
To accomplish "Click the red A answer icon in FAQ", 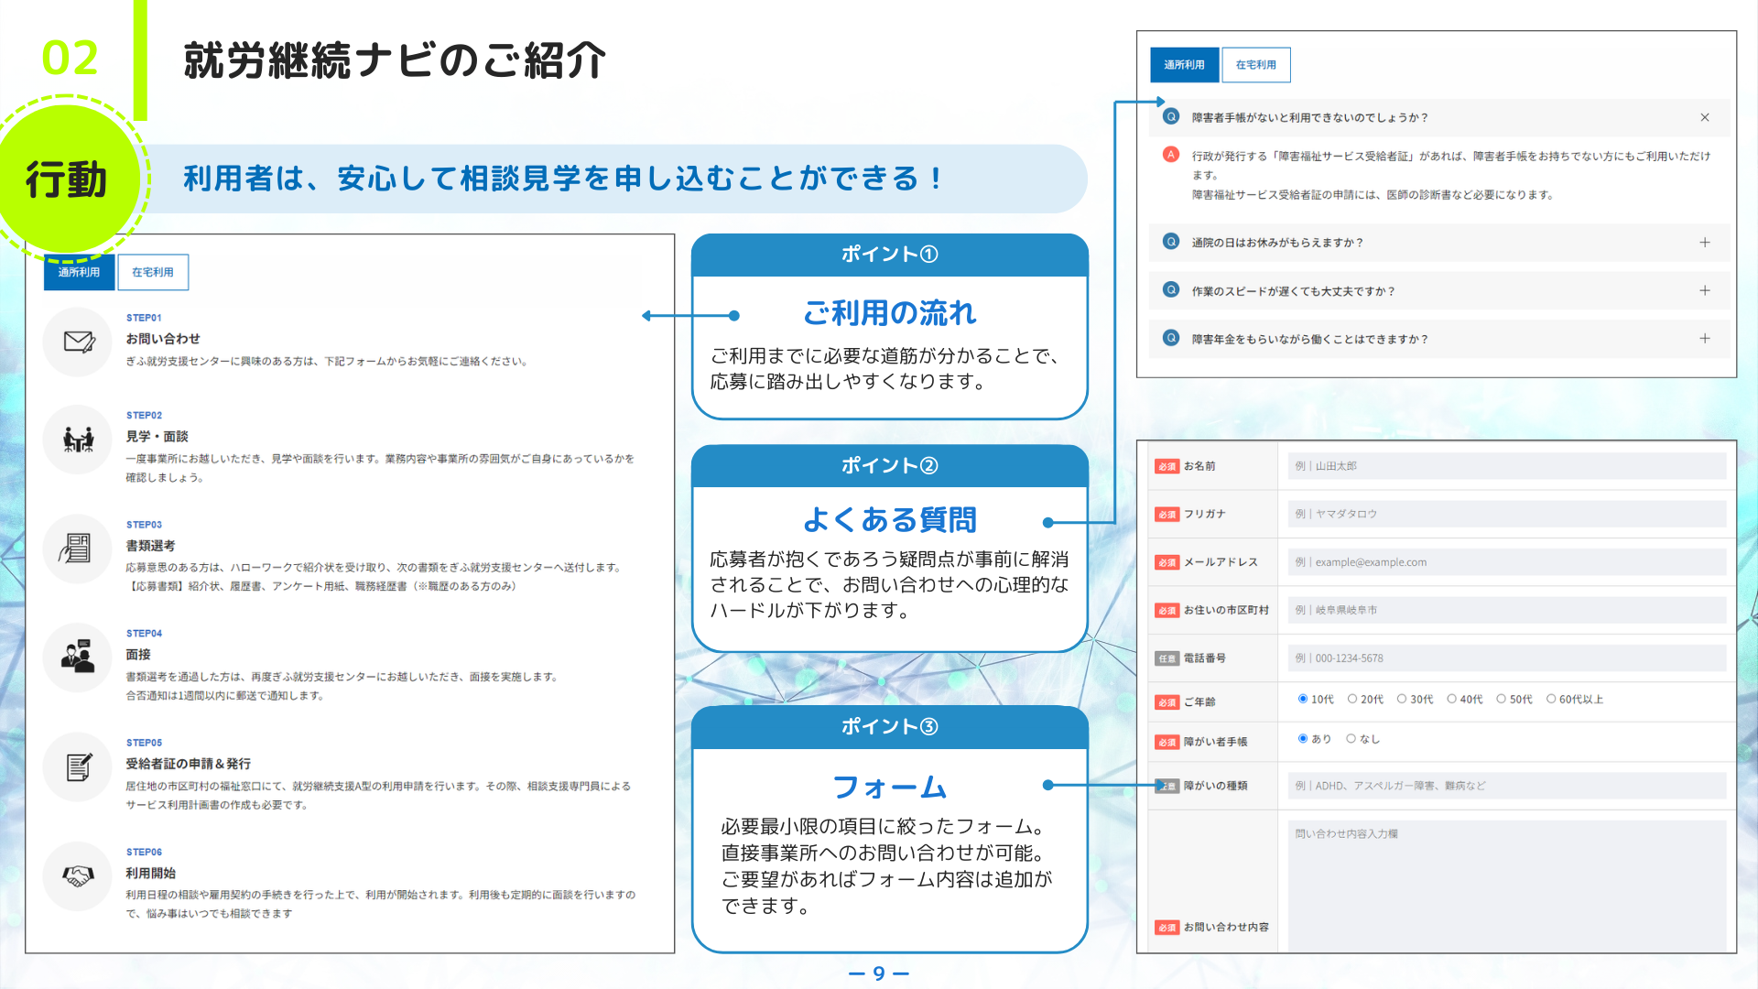I will click(1170, 155).
